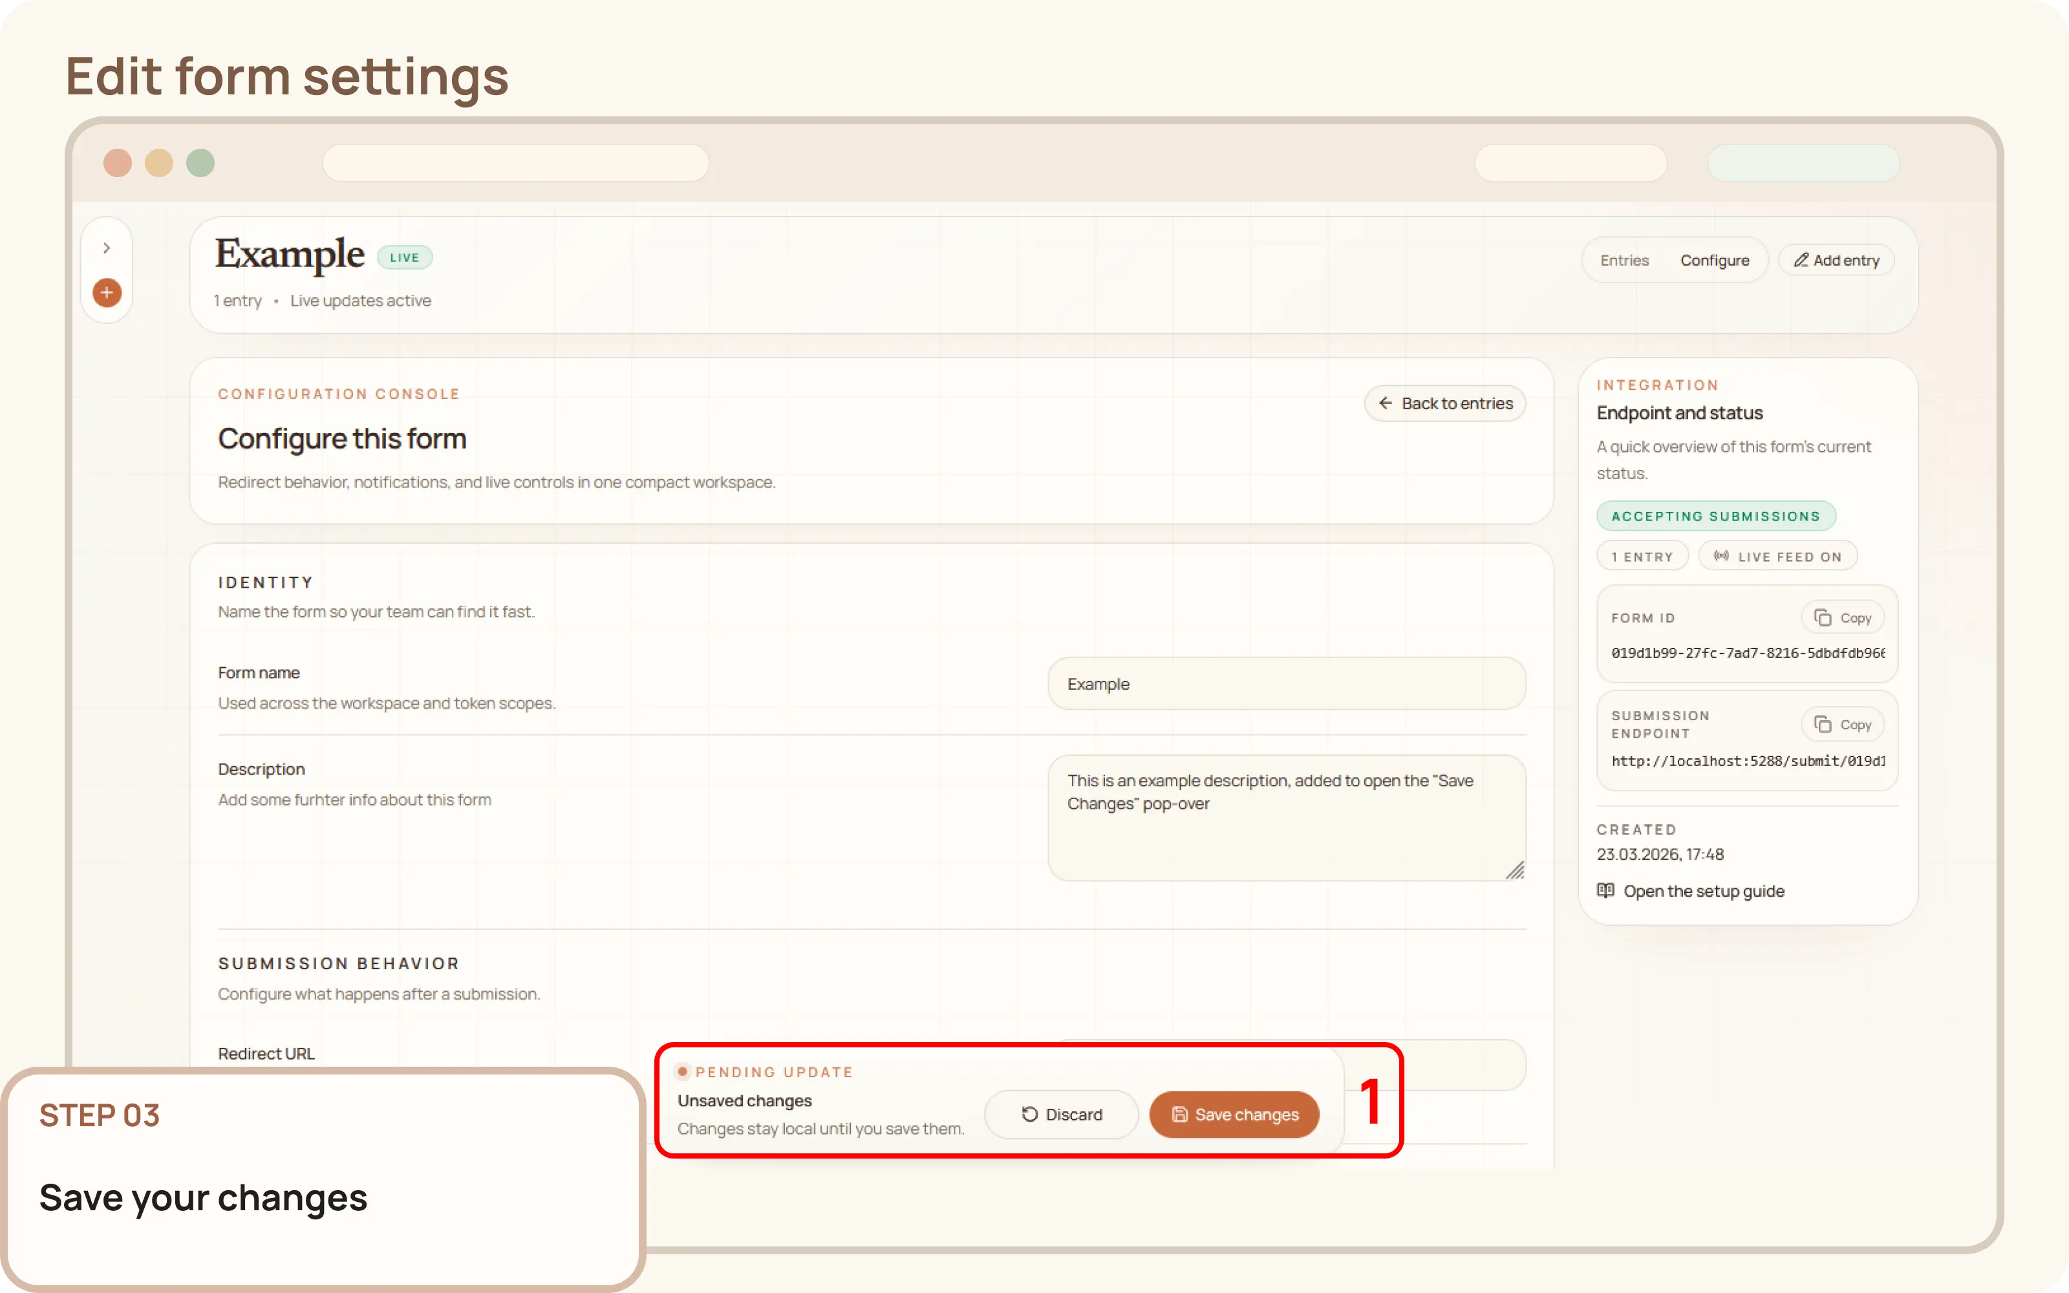Click the floppy disk icon on Save changes
The width and height of the screenshot is (2069, 1293).
(1180, 1115)
